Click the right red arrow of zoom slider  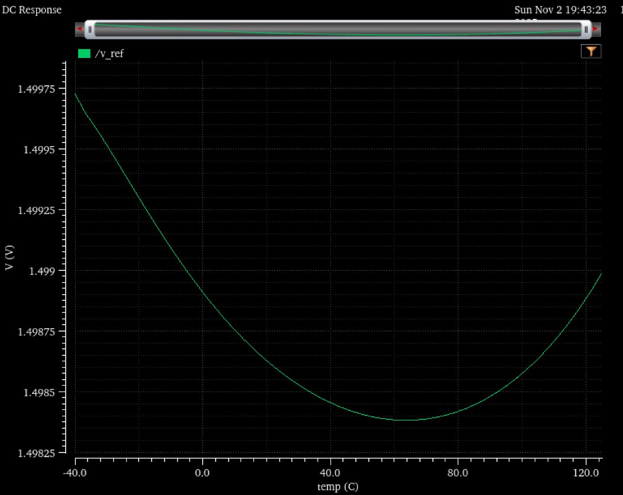596,29
